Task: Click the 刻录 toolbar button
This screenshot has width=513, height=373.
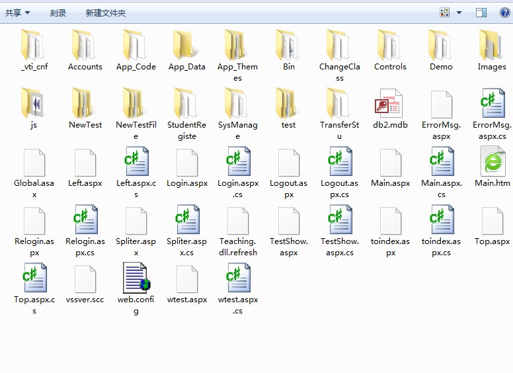Action: pyautogui.click(x=58, y=13)
